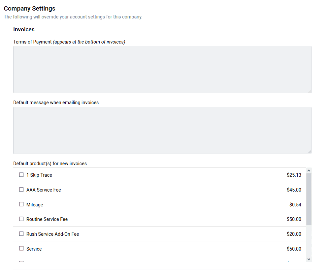Check the Mileage product checkbox
Image resolution: width=328 pixels, height=273 pixels.
click(x=21, y=204)
